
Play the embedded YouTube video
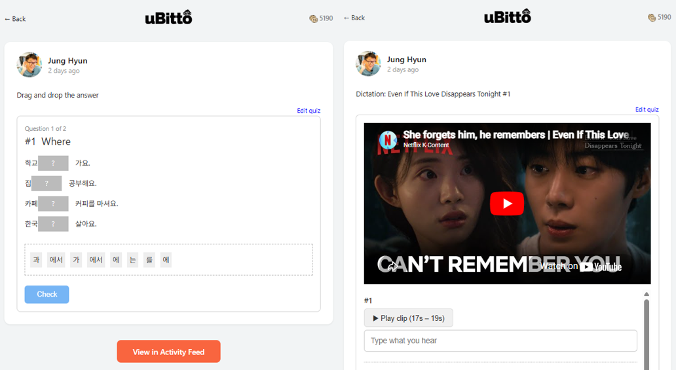506,204
